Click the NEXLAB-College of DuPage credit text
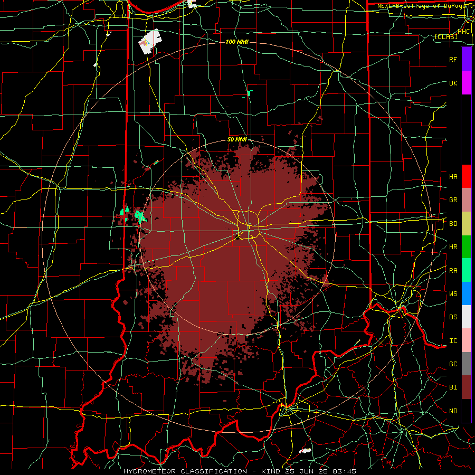Screen dimensions: 475x475 coord(420,6)
